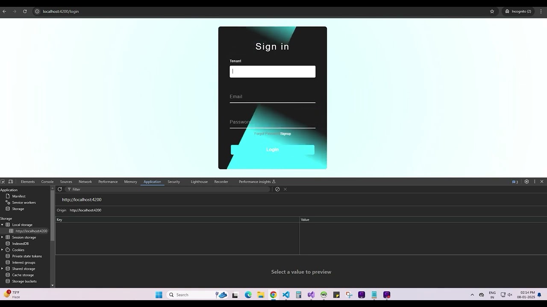Viewport: 547px width, 307px height.
Task: Select Cookies in the sidebar
Action: click(18, 250)
